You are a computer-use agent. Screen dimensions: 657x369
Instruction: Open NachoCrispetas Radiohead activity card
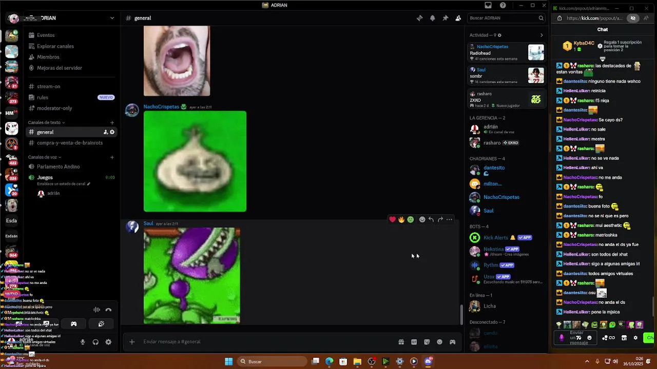507,53
